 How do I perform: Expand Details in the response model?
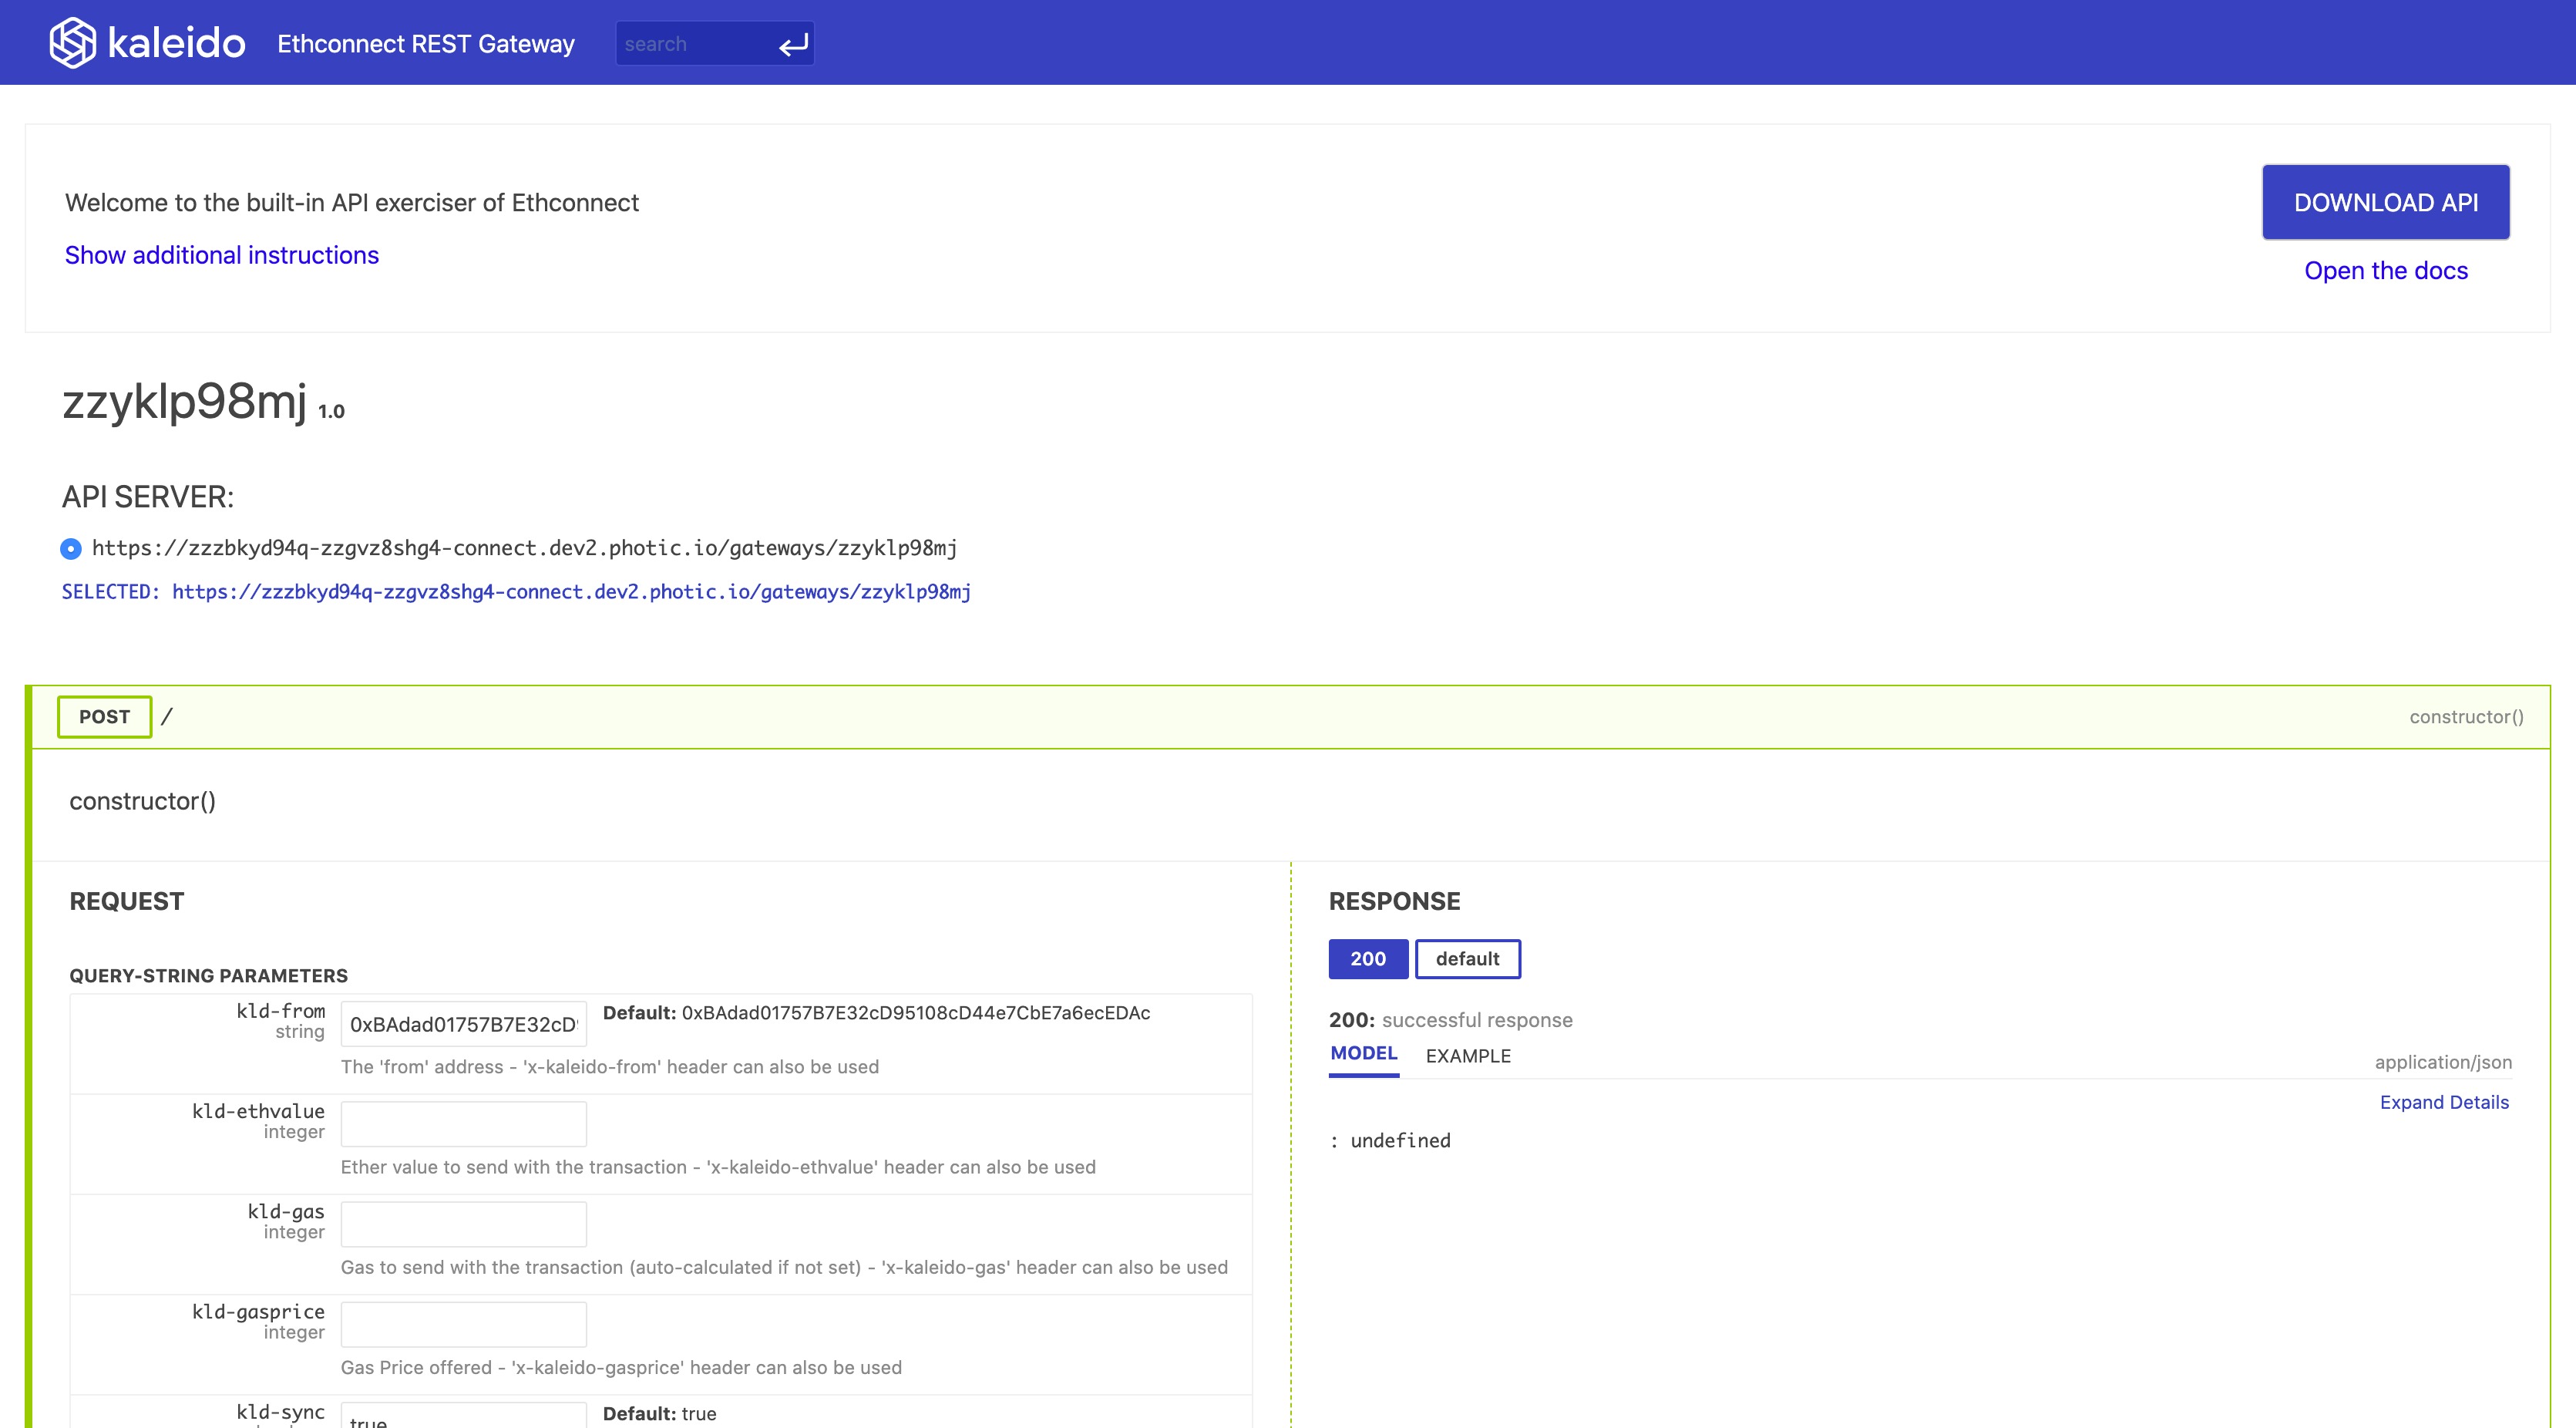tap(2445, 1102)
